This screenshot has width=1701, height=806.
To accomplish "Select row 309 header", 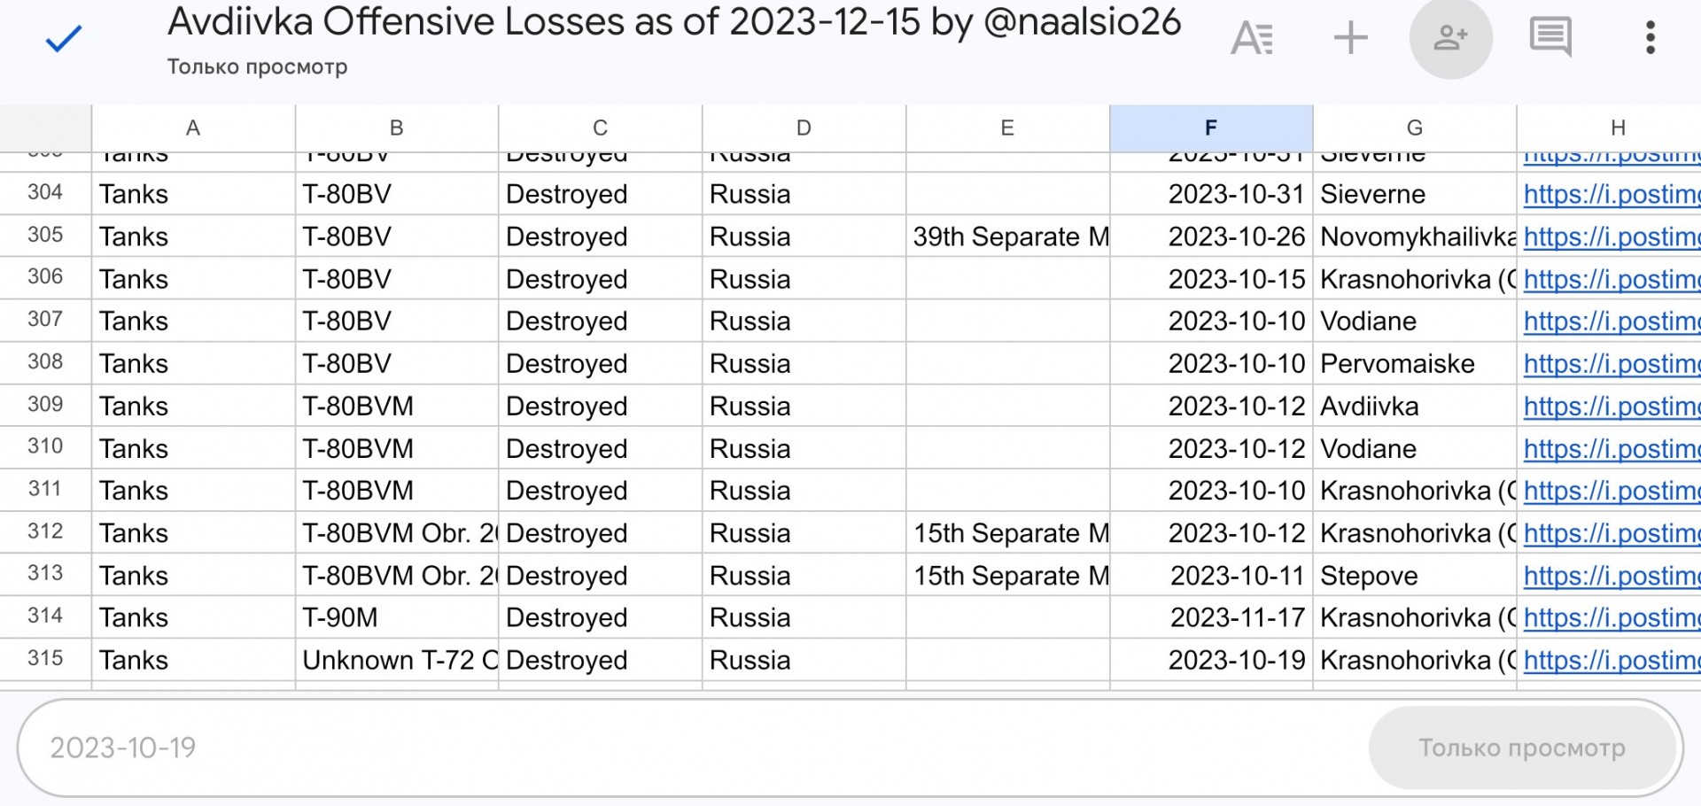I will [x=45, y=405].
